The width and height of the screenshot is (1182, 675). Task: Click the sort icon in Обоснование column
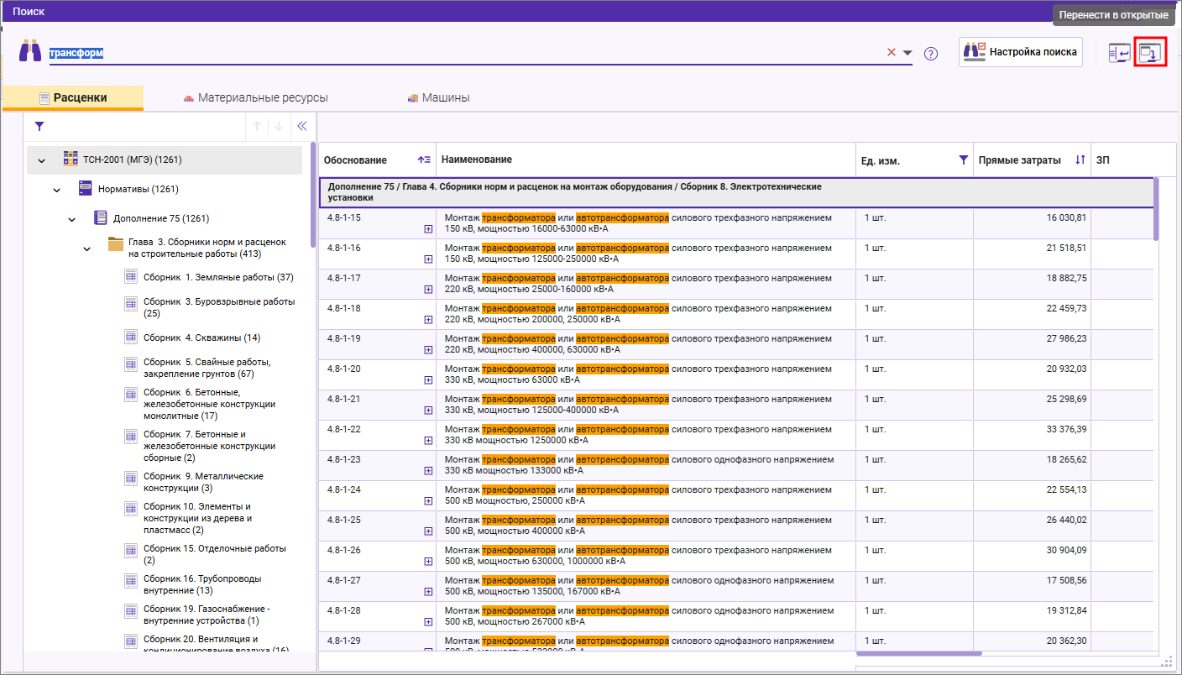tap(424, 160)
